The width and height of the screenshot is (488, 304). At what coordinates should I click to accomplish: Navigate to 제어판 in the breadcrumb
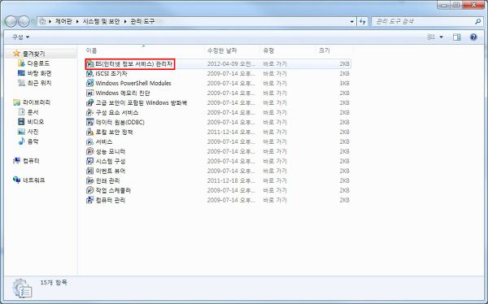63,21
